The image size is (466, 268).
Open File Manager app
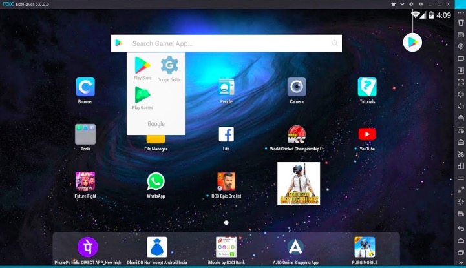(156, 139)
